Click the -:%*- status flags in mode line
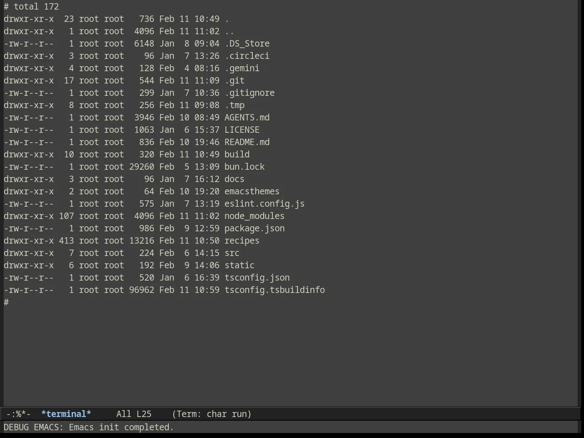The height and width of the screenshot is (438, 584). pyautogui.click(x=19, y=414)
